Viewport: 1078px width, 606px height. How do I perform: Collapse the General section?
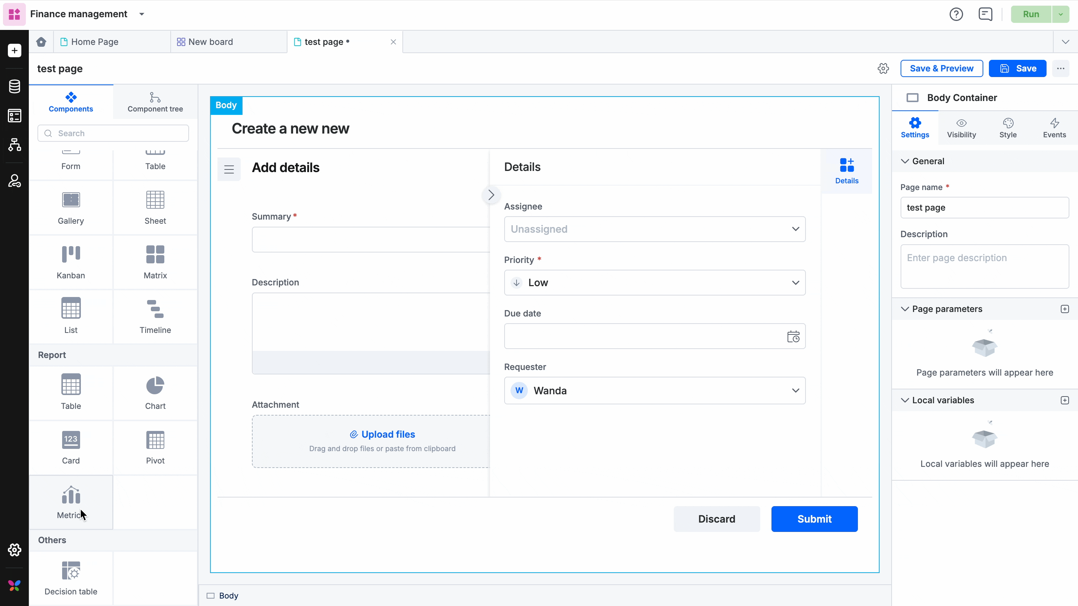[905, 162]
